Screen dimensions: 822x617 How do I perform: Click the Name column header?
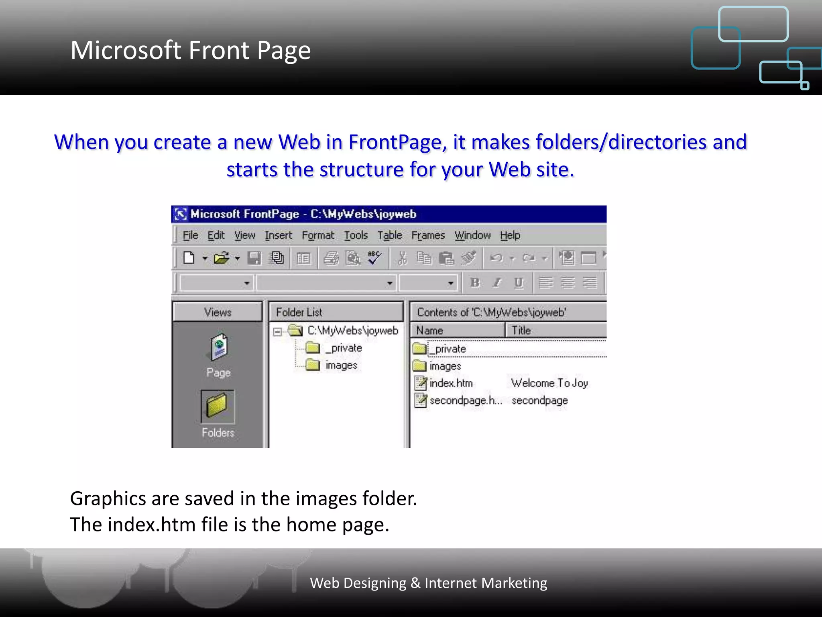(458, 330)
